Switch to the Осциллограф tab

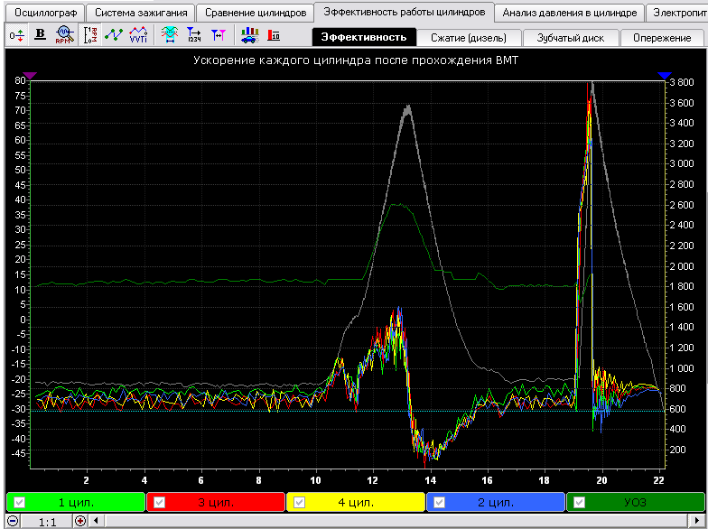point(45,13)
